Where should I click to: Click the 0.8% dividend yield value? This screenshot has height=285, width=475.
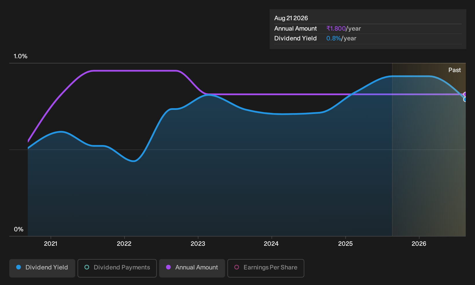tap(334, 38)
